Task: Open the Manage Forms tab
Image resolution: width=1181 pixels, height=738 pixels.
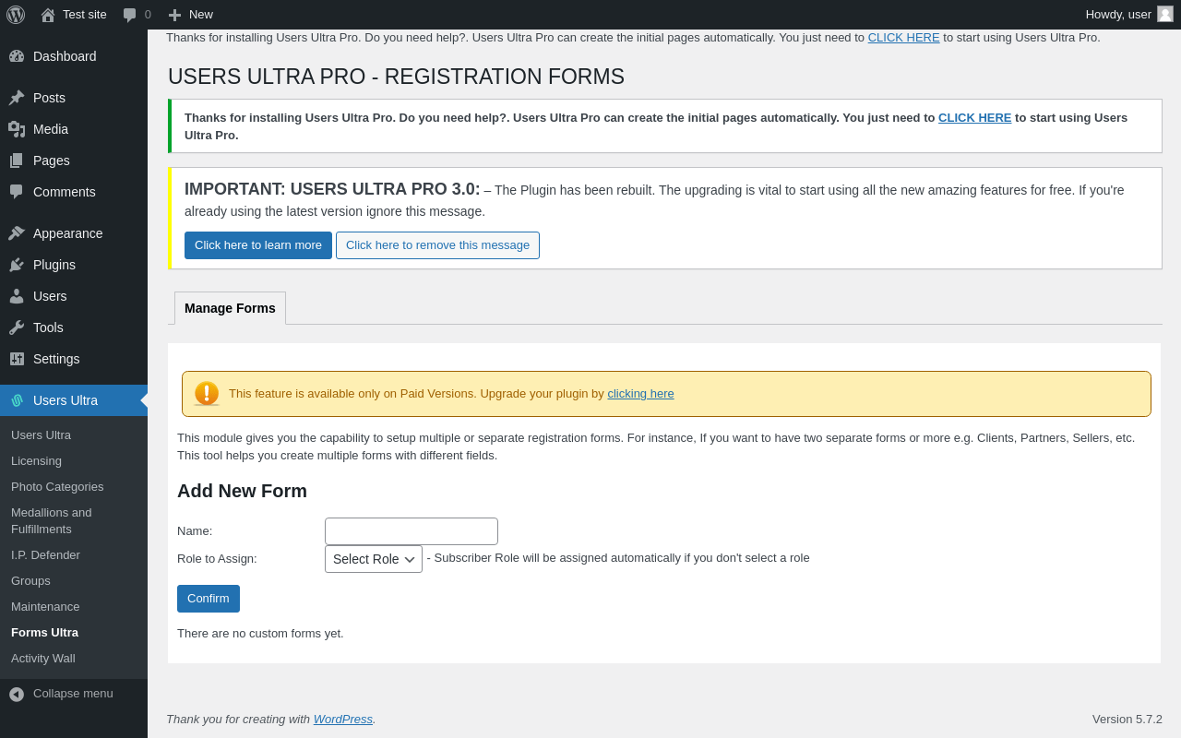Action: 230,308
